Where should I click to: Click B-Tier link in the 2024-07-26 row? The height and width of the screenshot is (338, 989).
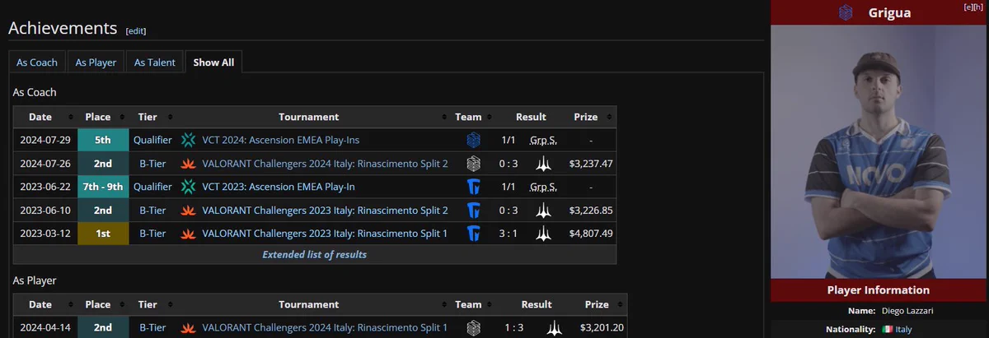tap(153, 164)
